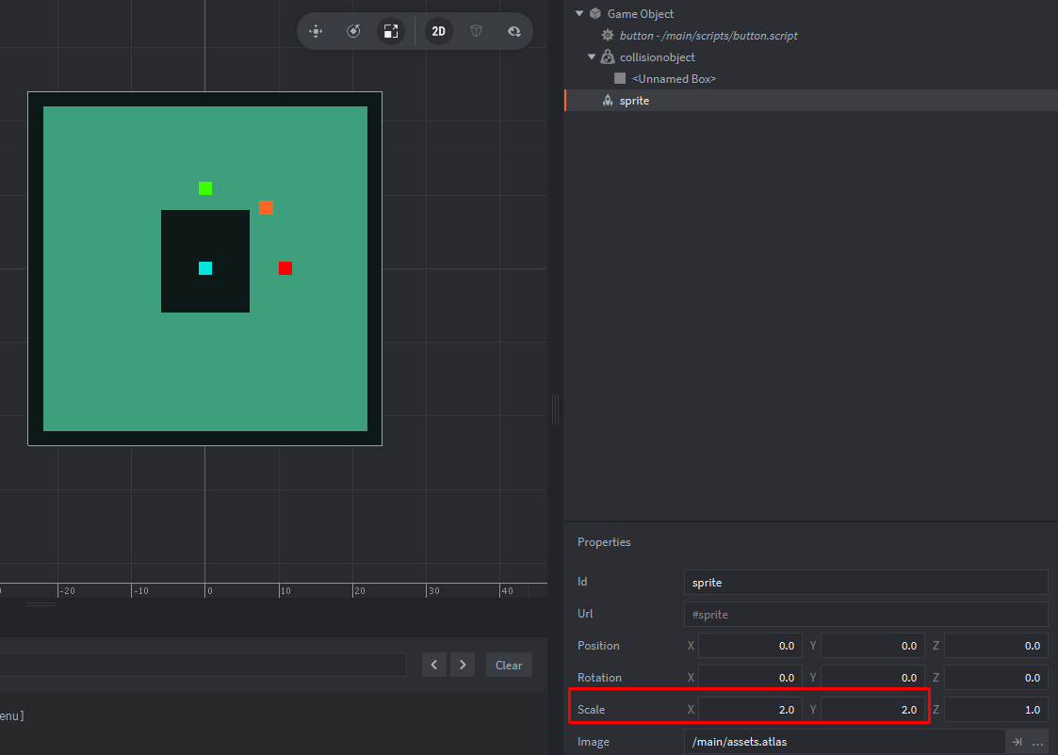This screenshot has width=1058, height=755.
Task: Open the assets.atlas resource via arrow icon
Action: coord(1017,742)
